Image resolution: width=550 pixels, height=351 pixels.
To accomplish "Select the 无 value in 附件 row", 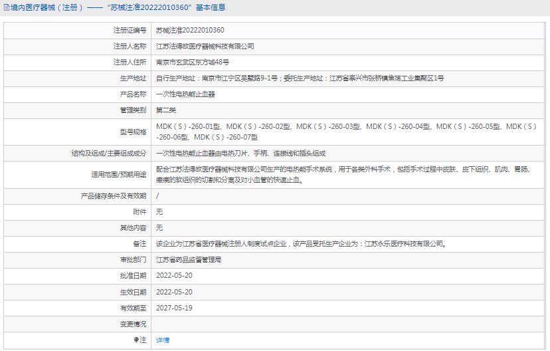I will coord(159,211).
